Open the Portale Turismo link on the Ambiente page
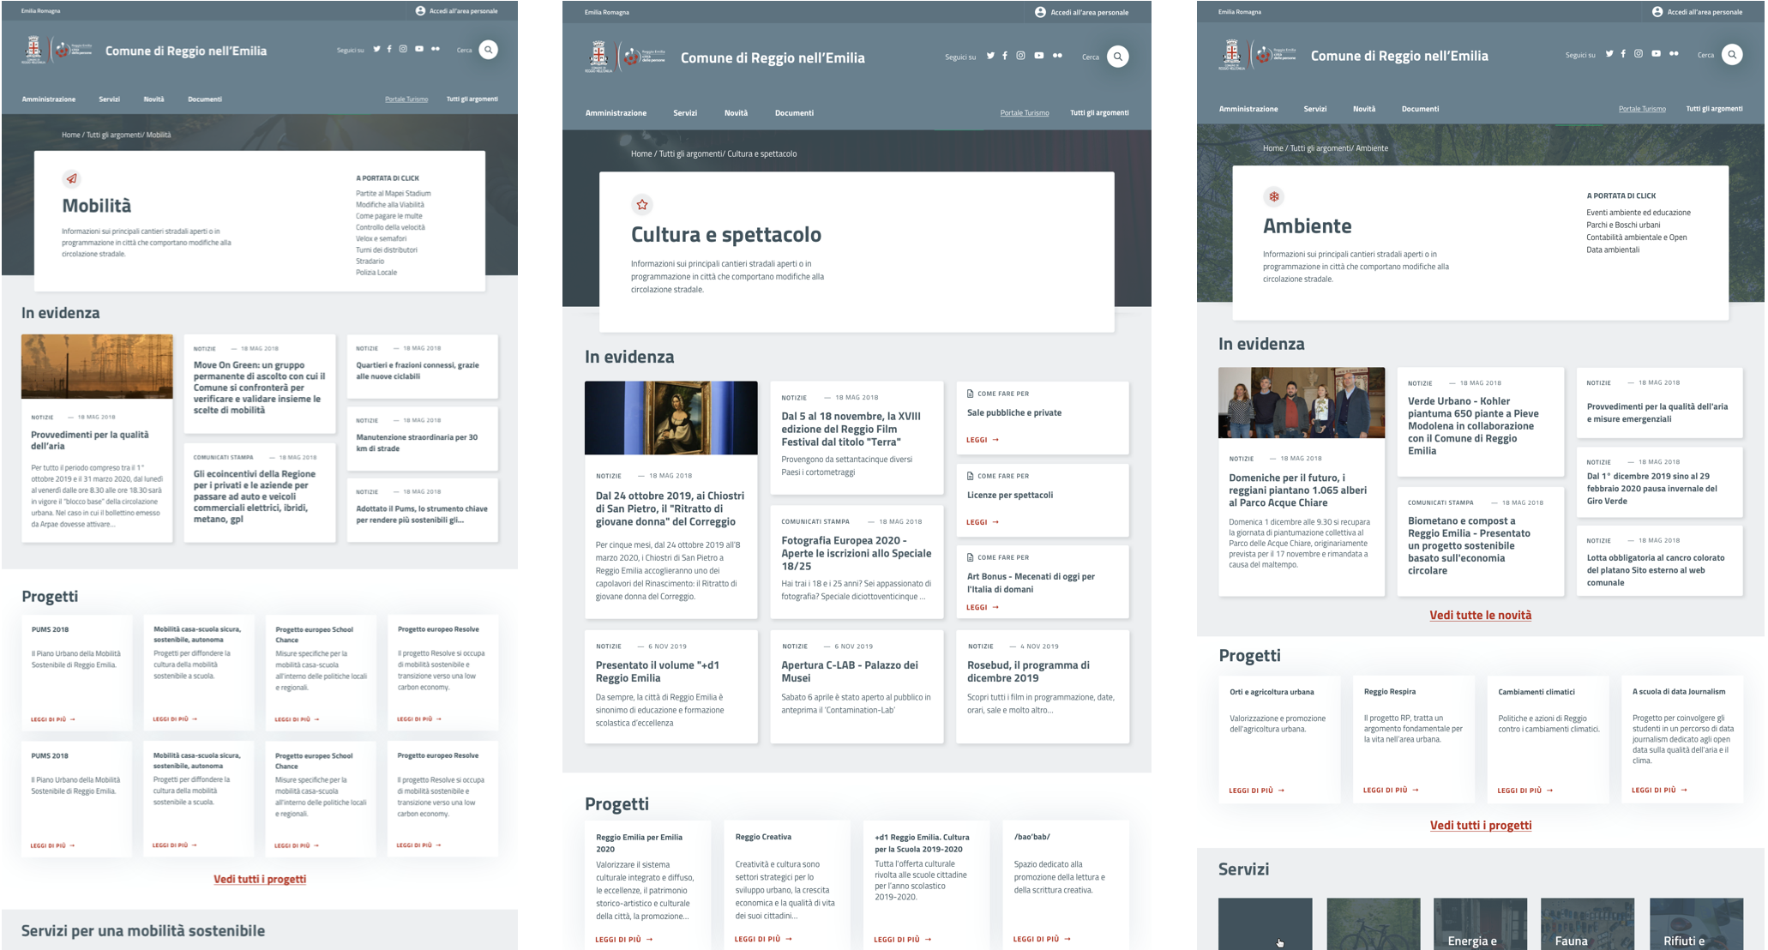1768x950 pixels. [x=1641, y=109]
